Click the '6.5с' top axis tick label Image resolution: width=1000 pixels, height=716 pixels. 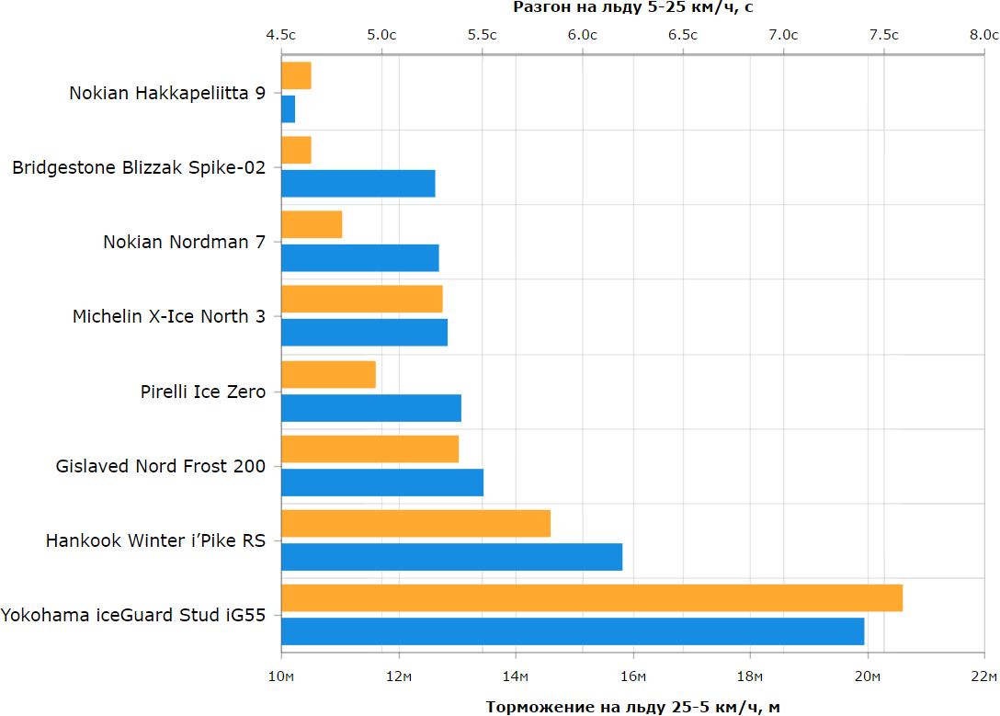[x=683, y=34]
